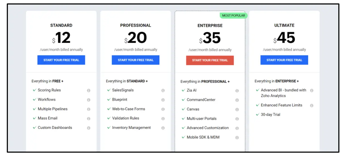Click info icon next to Blueprint
This screenshot has height=155, width=344.
[163, 100]
